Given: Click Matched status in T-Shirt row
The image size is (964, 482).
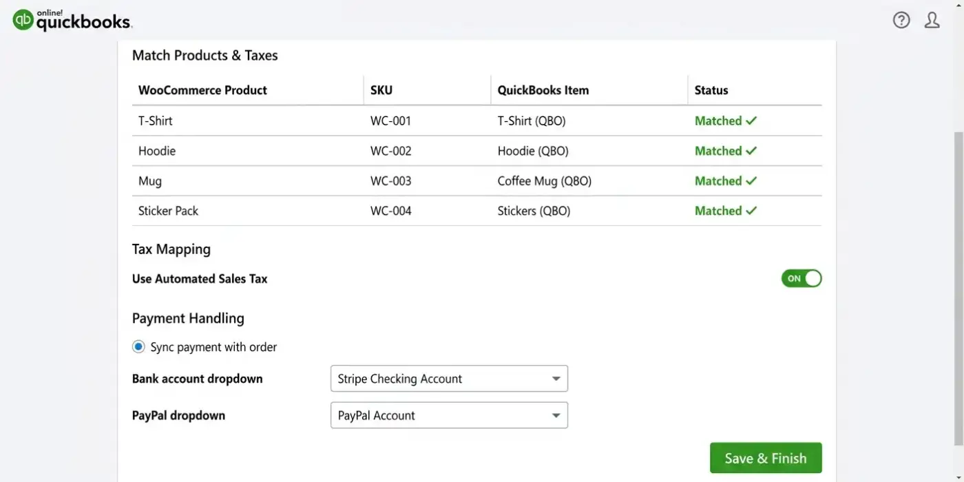Looking at the screenshot, I should point(725,120).
